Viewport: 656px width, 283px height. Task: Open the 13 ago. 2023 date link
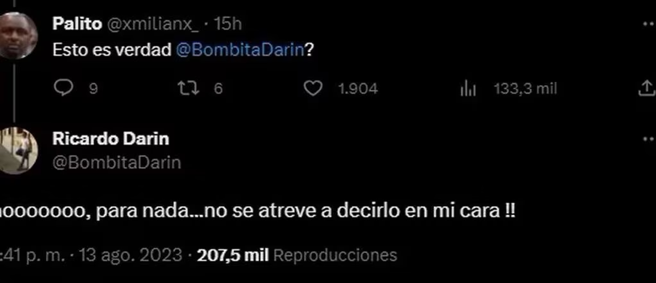tap(131, 255)
